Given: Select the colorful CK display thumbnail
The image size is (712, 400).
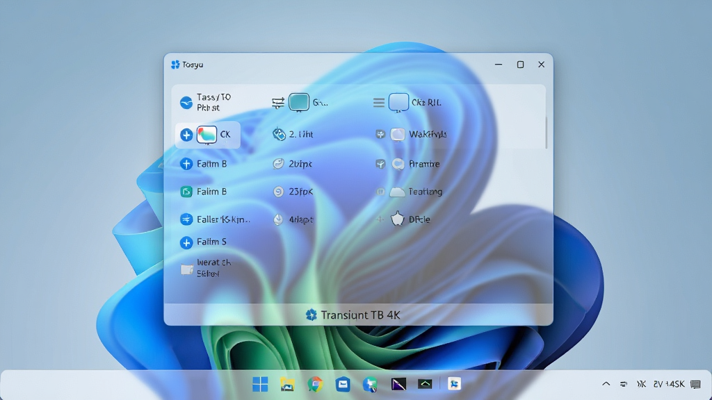Looking at the screenshot, I should 207,135.
